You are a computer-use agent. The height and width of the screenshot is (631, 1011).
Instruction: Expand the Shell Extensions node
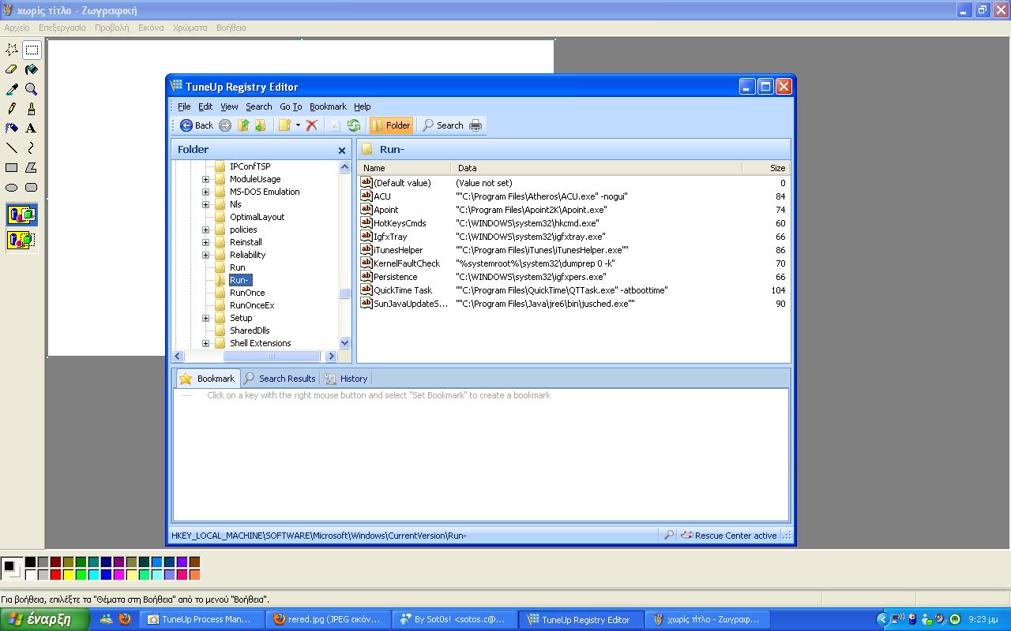205,343
